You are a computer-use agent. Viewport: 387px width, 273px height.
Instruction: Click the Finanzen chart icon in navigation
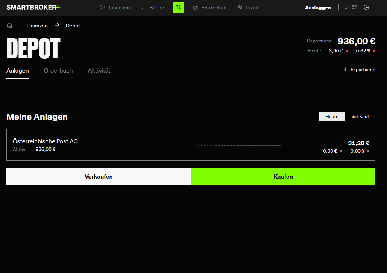103,8
